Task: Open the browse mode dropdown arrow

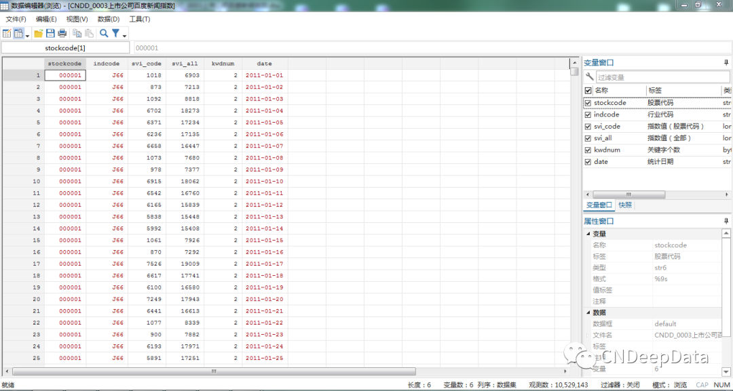Action: click(28, 35)
